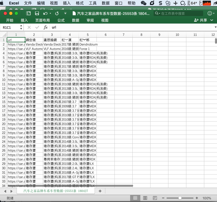Viewport: 217px width, 202px height.
Task: Add a new sheet with the plus button
Action: click(x=100, y=191)
